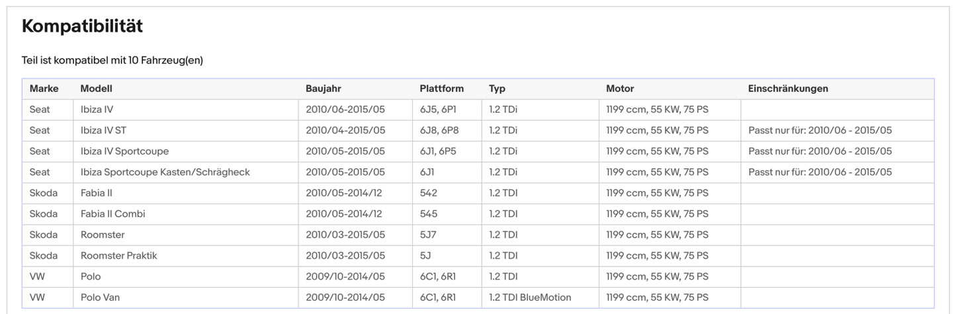Select the Plattform column header

point(441,88)
